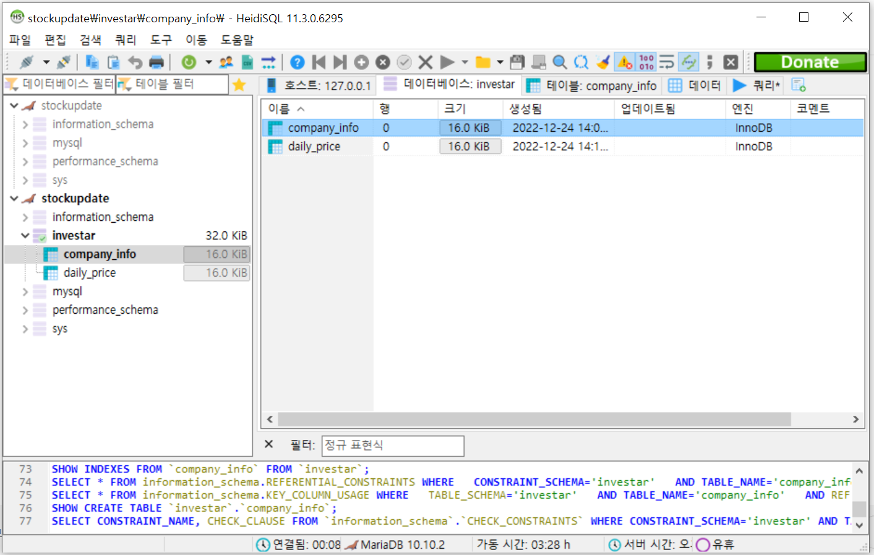
Task: Collapse the investar database node
Action: (25, 236)
